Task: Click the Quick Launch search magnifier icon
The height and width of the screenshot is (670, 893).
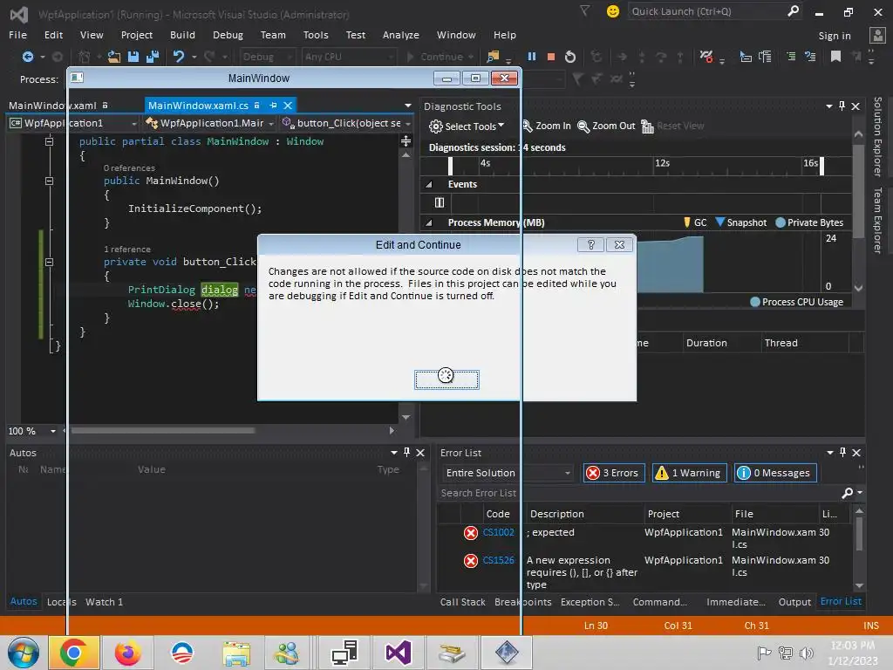Action: click(x=793, y=10)
